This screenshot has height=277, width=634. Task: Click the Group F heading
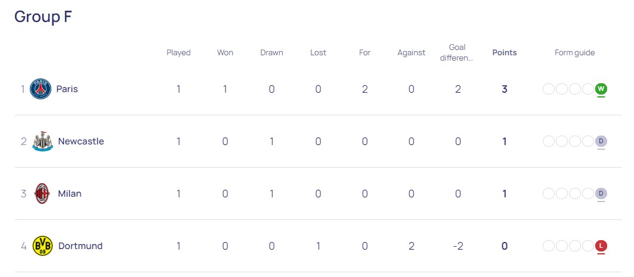[43, 17]
